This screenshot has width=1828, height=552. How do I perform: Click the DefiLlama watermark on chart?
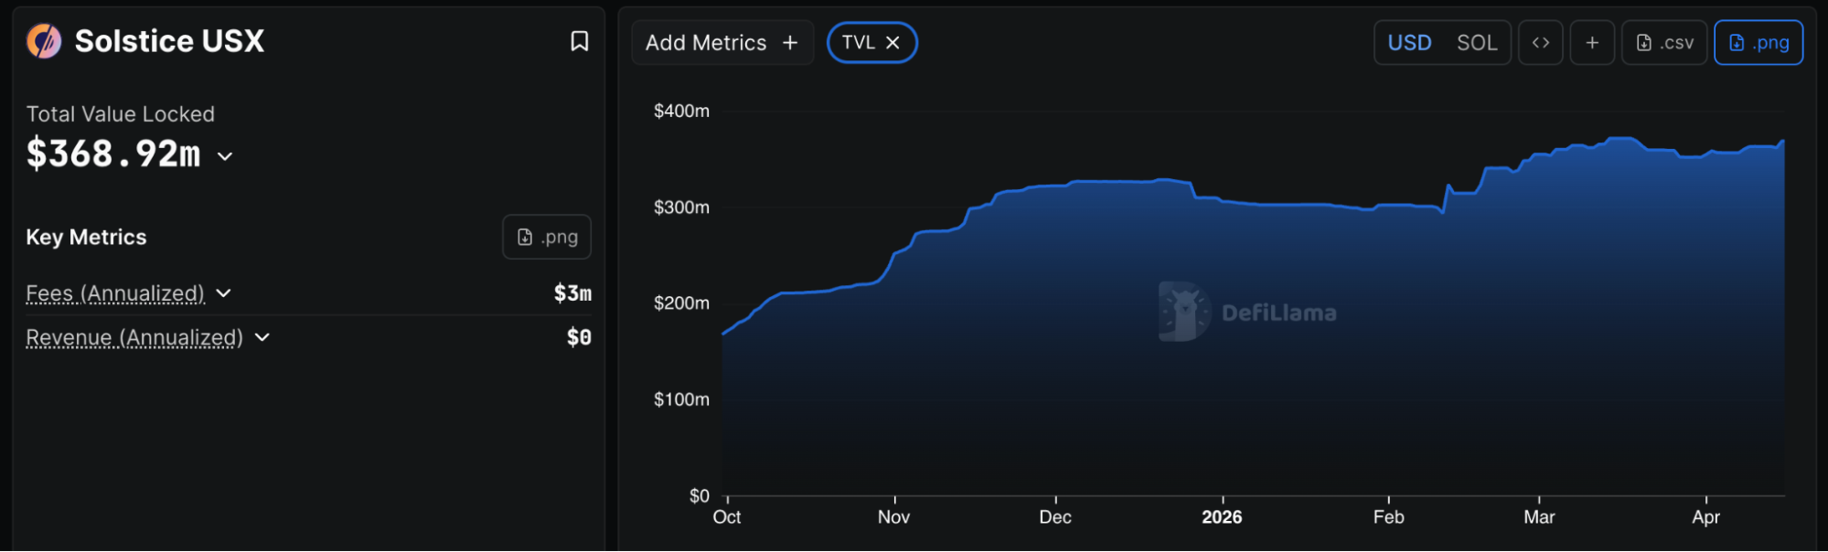tap(1248, 313)
